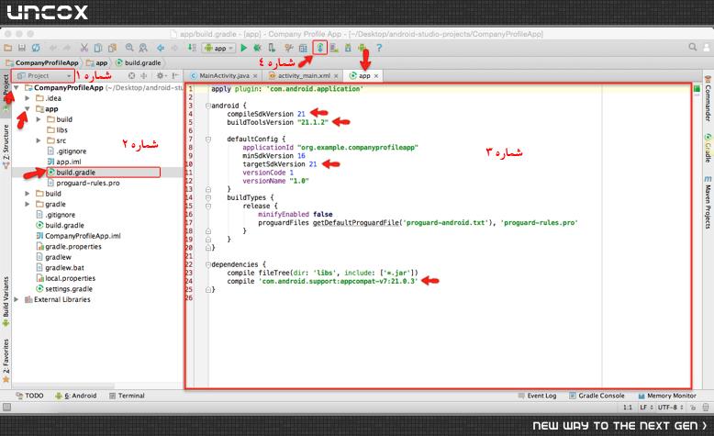Open the TODO tool window

point(29,396)
